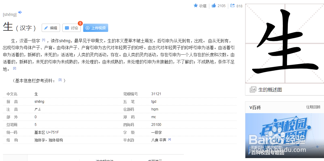Select the 拼音 value shēng in the table
This screenshot has height=161, width=324.
39,102
